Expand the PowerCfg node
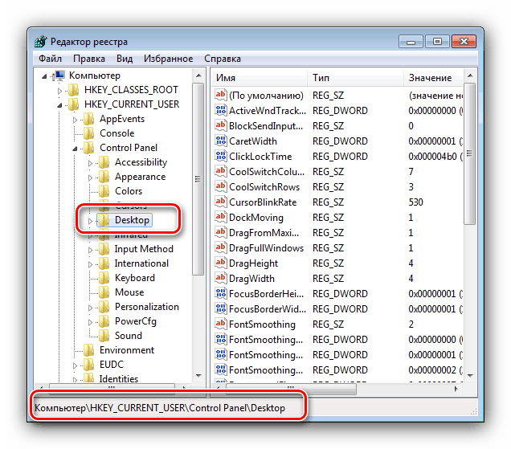 (x=90, y=322)
